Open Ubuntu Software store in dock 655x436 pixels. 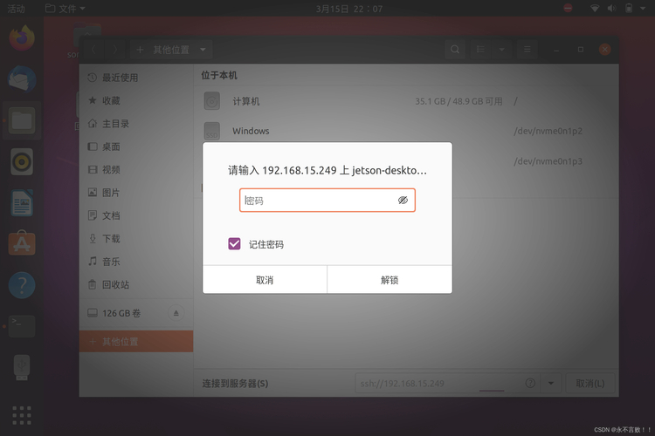coord(22,243)
